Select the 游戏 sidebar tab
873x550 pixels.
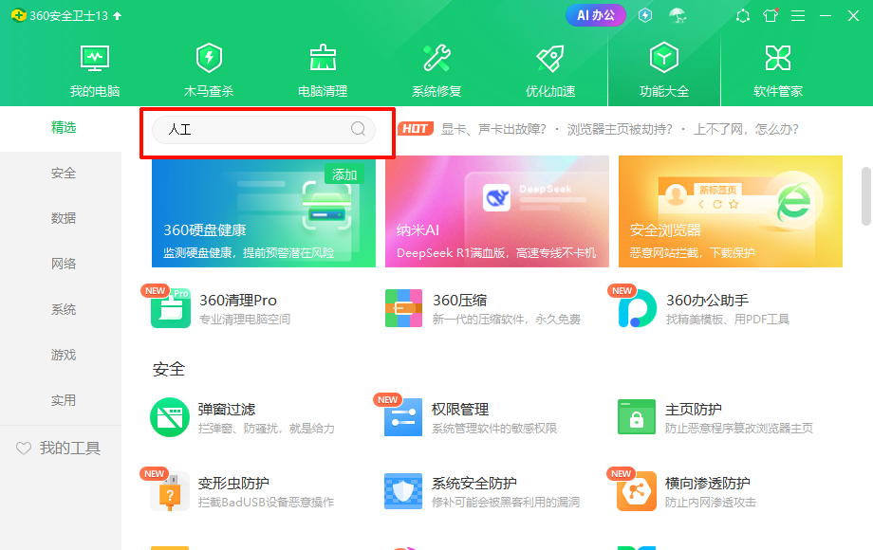point(63,355)
